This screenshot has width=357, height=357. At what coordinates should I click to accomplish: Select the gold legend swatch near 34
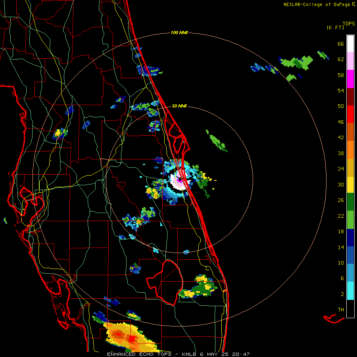350,167
